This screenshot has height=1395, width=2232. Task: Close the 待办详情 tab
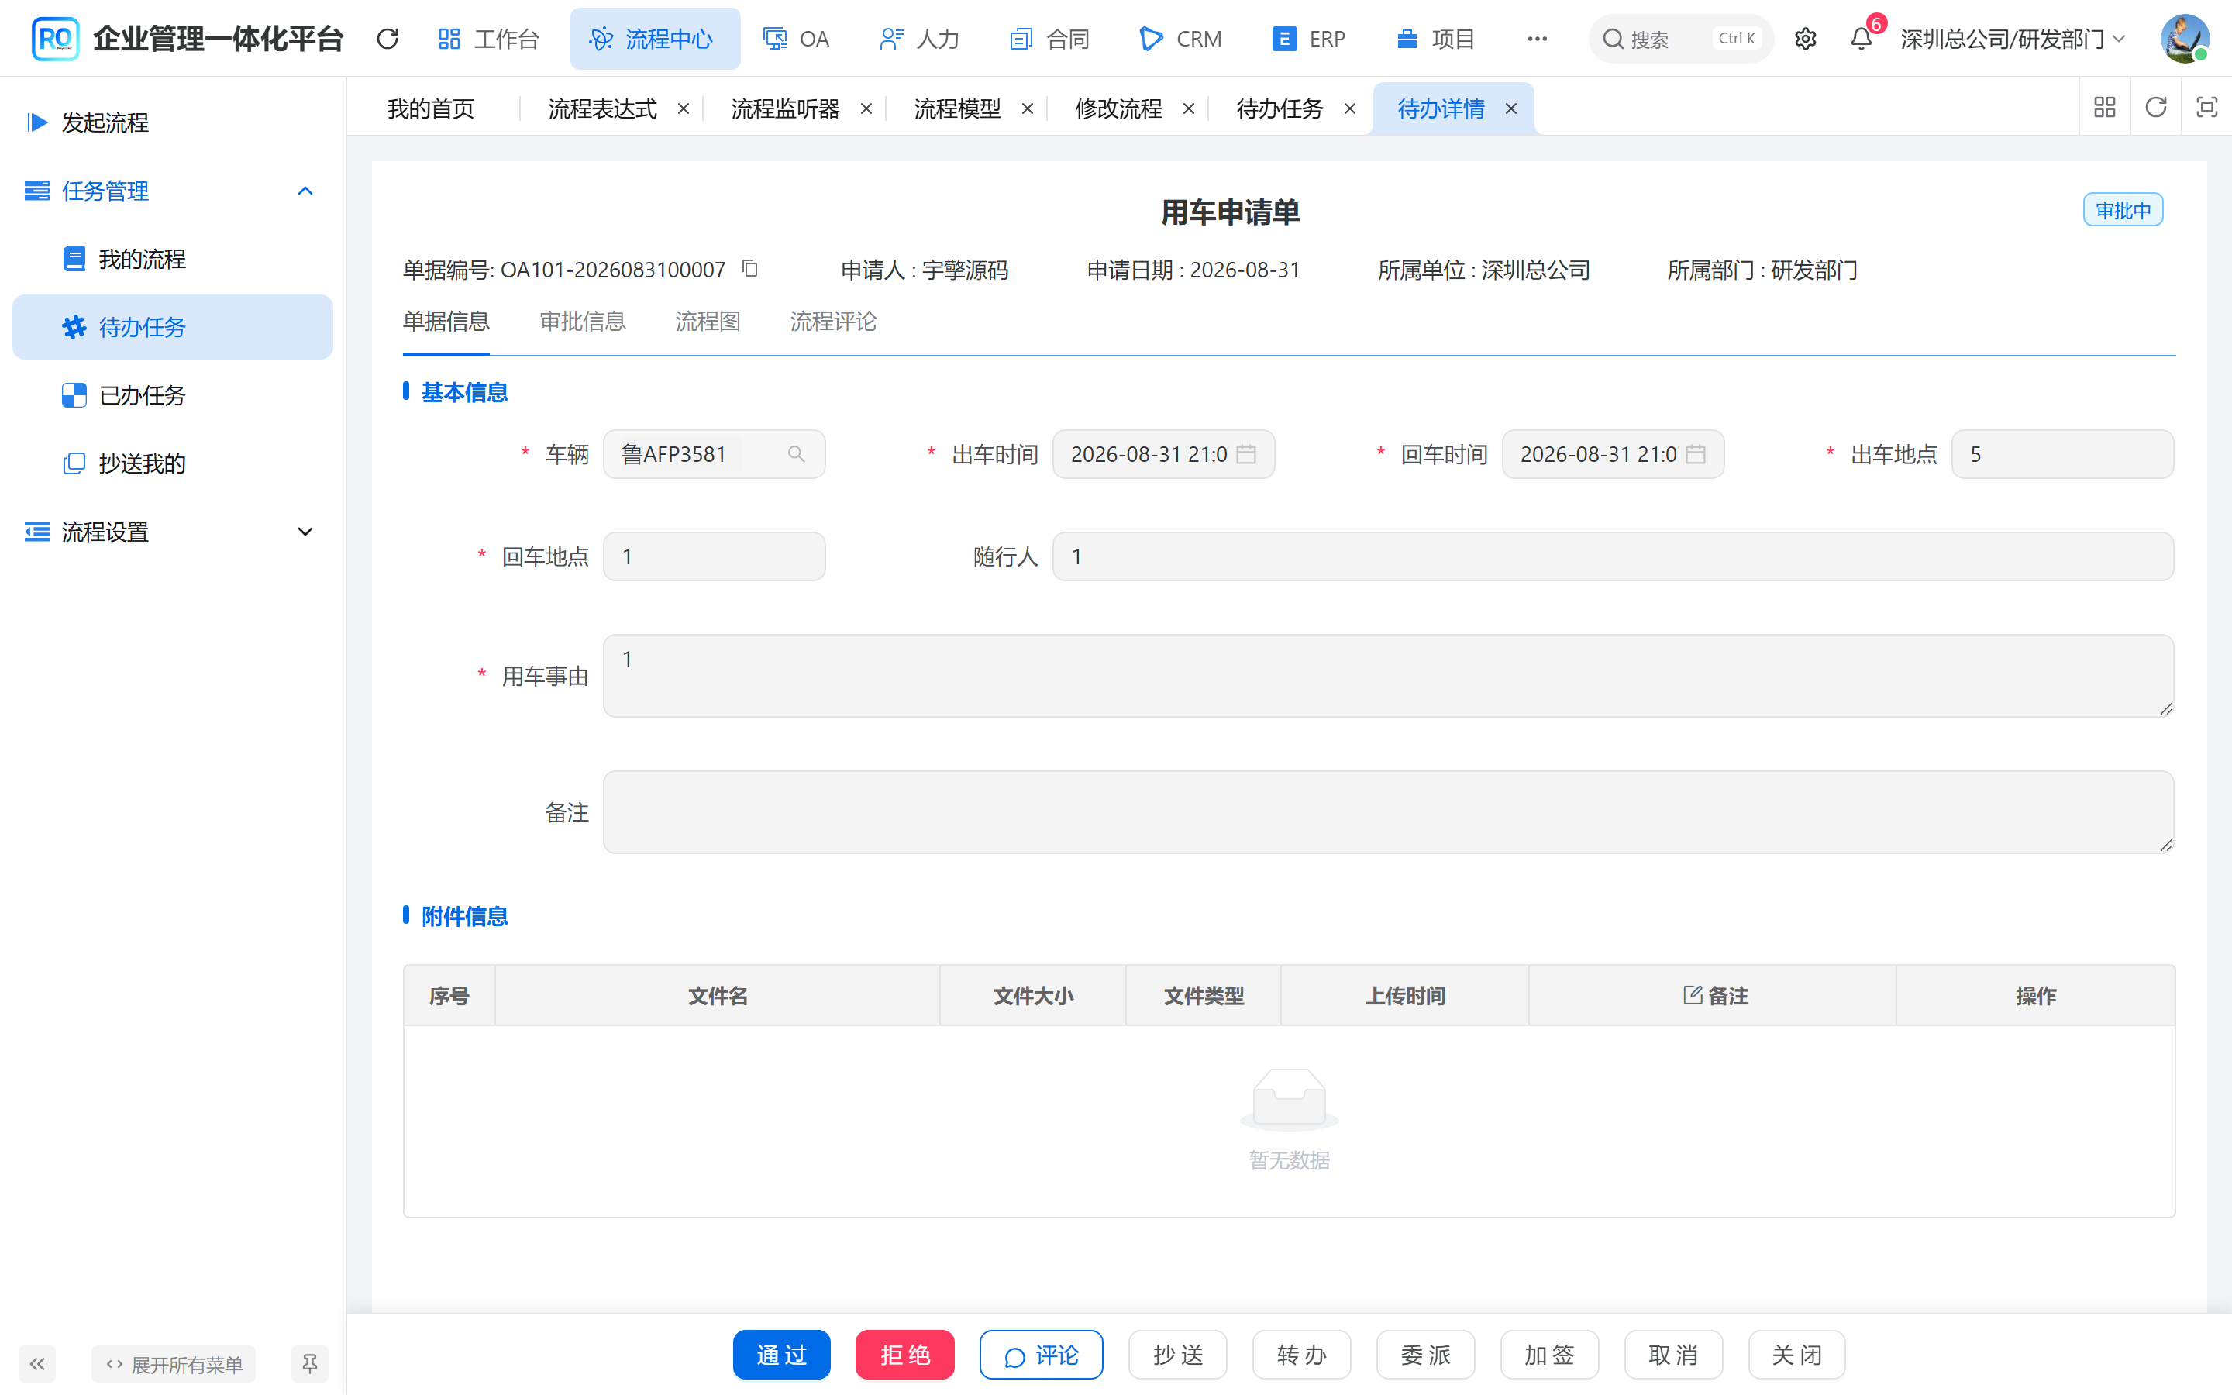tap(1510, 108)
